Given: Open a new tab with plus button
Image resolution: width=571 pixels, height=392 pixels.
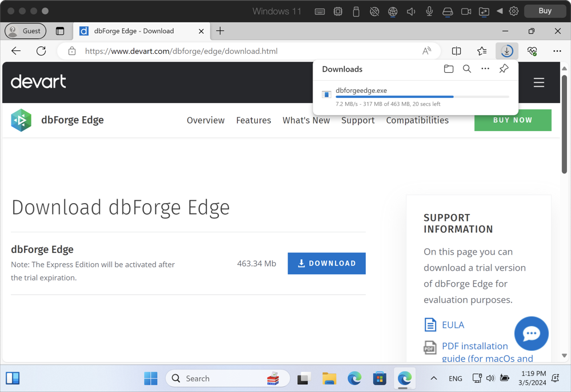Looking at the screenshot, I should point(220,31).
